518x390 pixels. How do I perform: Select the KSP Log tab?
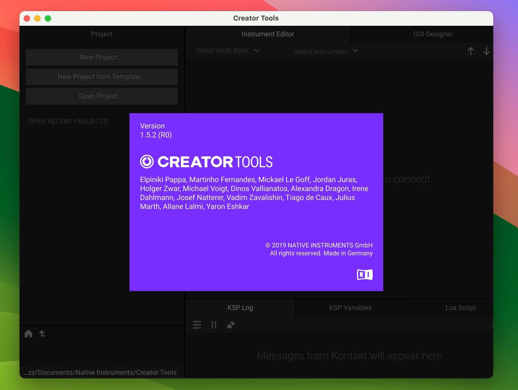pos(240,308)
